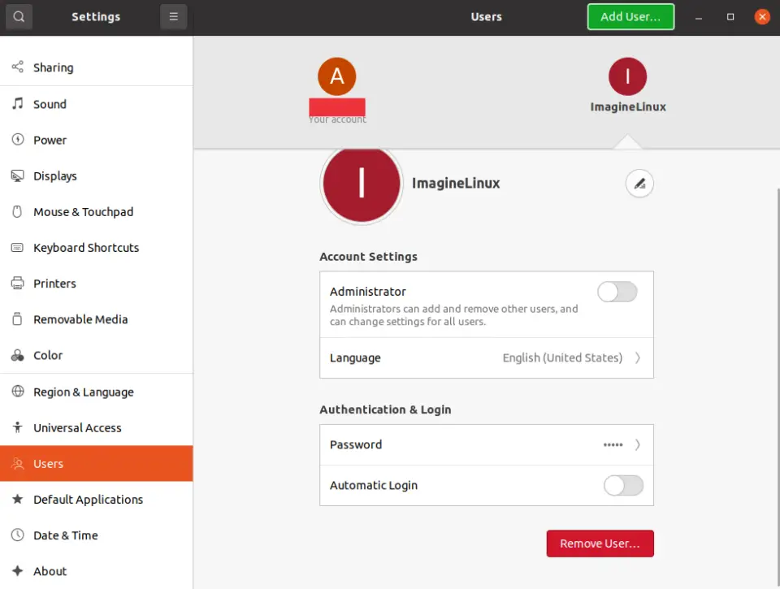Switch to your account user avatar

[x=336, y=77]
